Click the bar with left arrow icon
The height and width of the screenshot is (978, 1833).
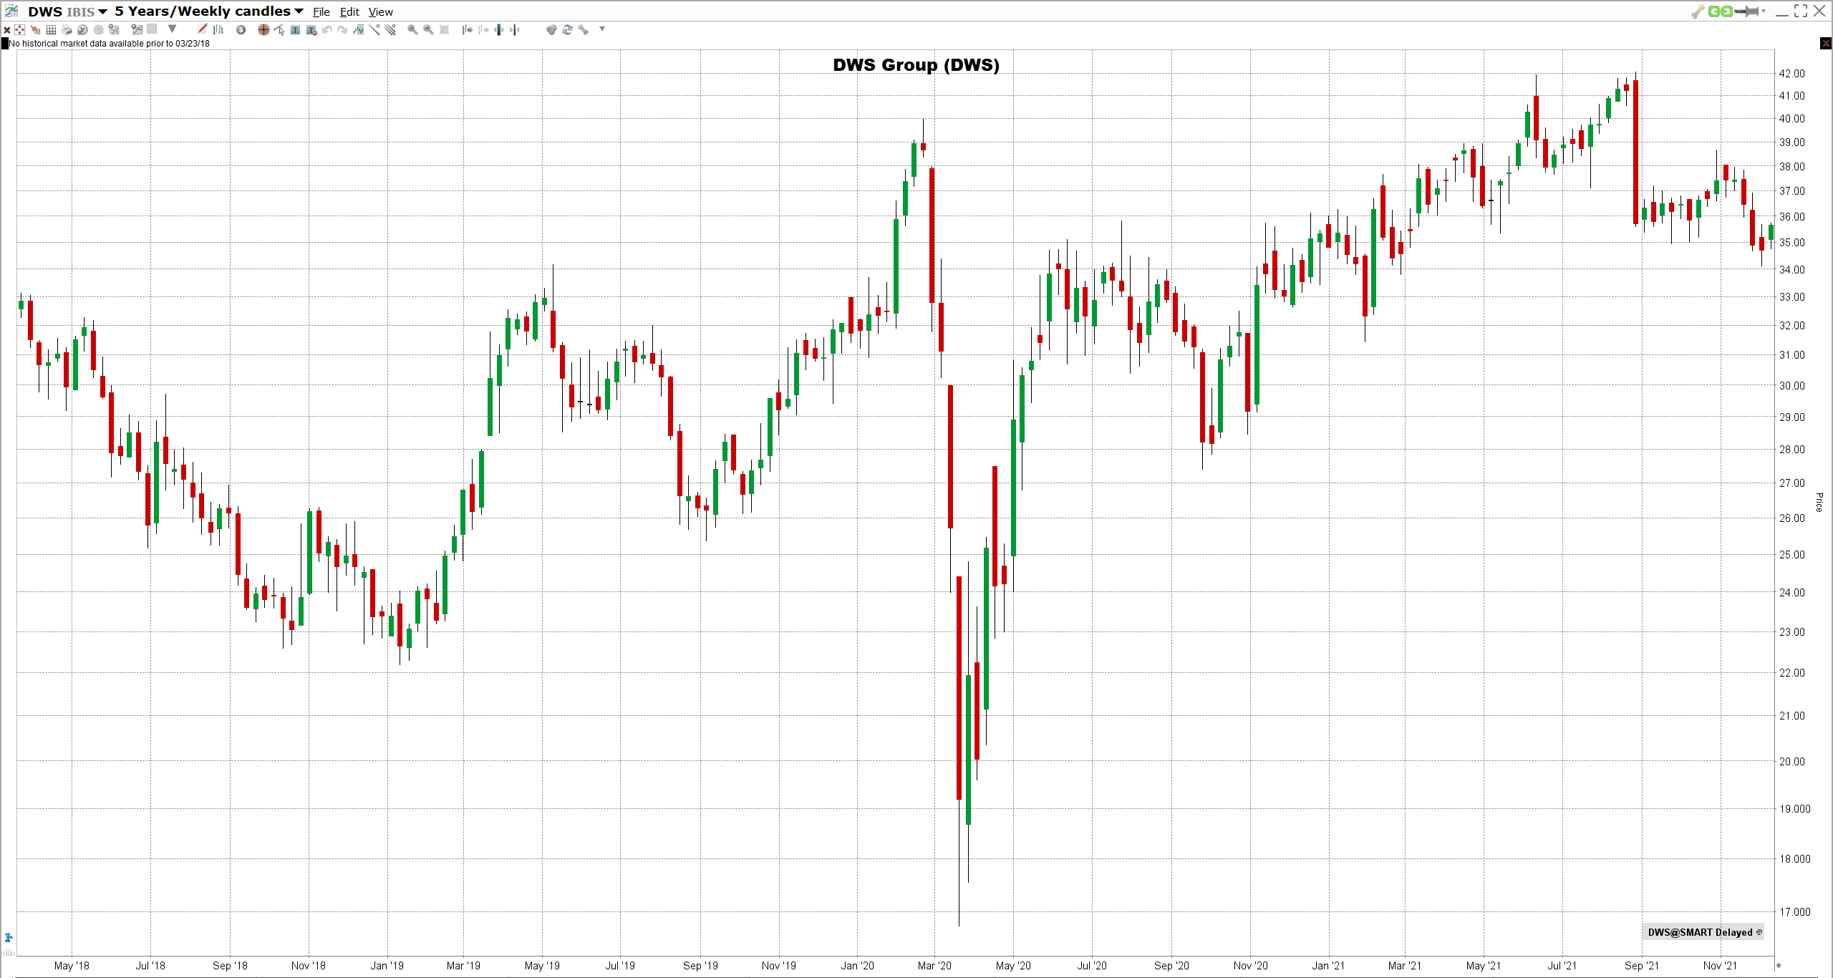[x=483, y=29]
